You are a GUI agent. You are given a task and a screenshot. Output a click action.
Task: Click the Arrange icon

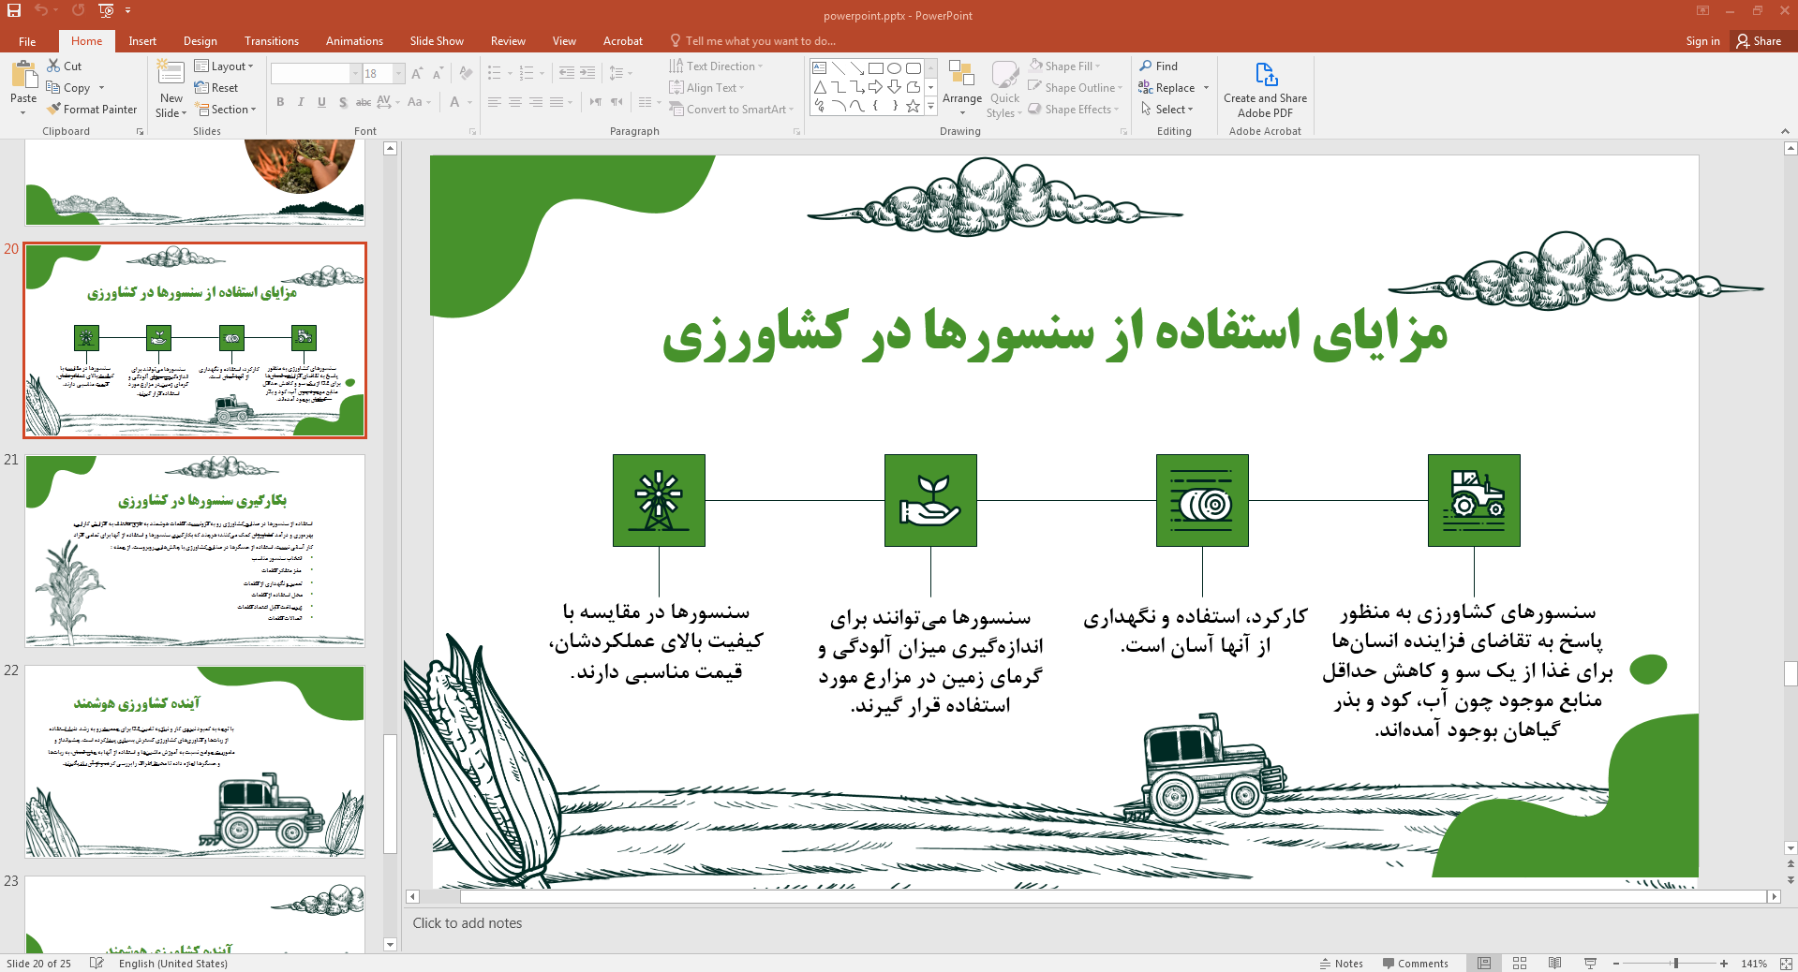961,74
